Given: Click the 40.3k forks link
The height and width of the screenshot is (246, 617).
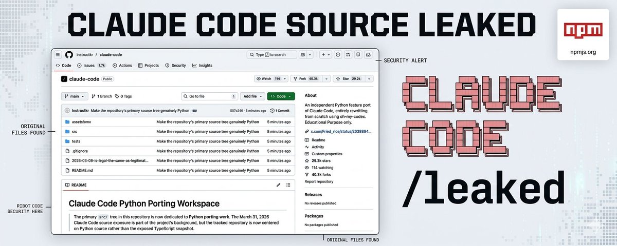Looking at the screenshot, I should click(322, 174).
